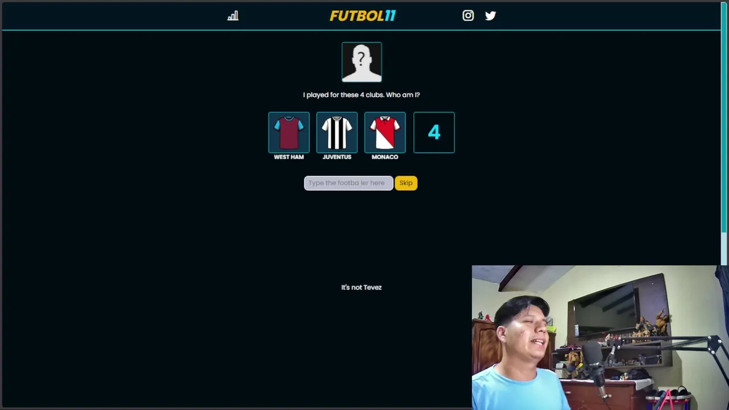Reveal the hidden fourth club card
The width and height of the screenshot is (729, 410).
[434, 133]
